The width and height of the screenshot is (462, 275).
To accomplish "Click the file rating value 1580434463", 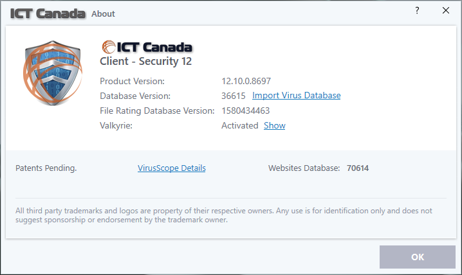I will (x=246, y=111).
